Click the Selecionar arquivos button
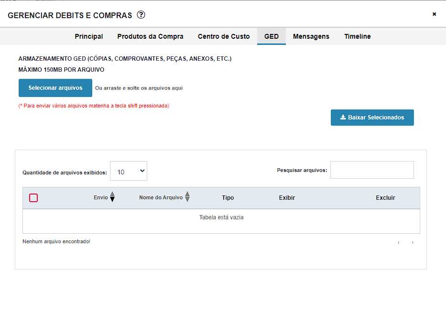 point(55,88)
